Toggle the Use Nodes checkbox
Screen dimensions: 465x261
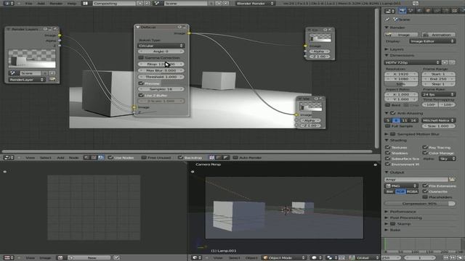pos(110,158)
